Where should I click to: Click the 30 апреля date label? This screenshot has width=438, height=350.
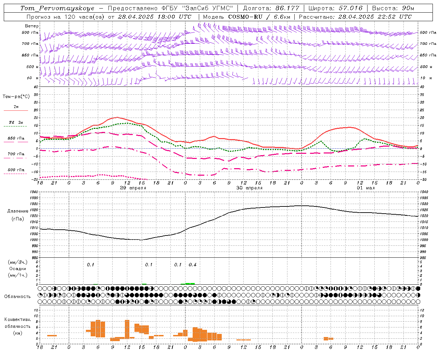click(249, 188)
